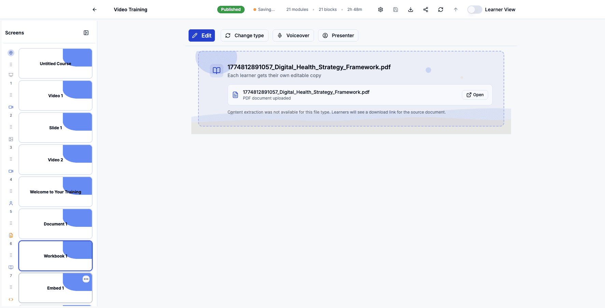Click the refresh icon in the top toolbar
The image size is (605, 308).
pos(441,9)
